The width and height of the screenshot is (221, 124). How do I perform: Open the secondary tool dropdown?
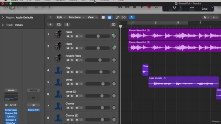point(215,18)
